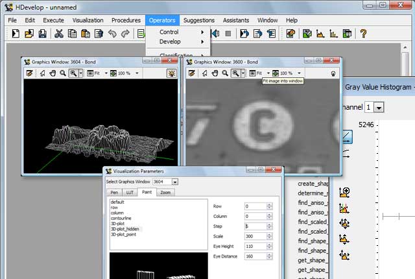
Task: Toggle the line-style button in Gray Histogram
Action: (x=346, y=137)
